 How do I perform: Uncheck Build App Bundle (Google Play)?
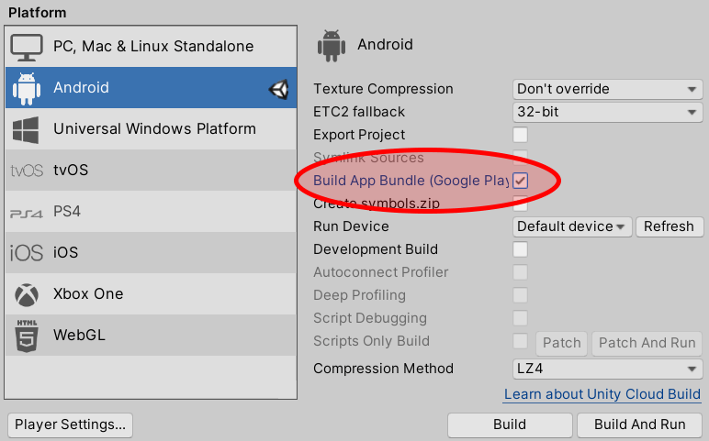pyautogui.click(x=520, y=181)
